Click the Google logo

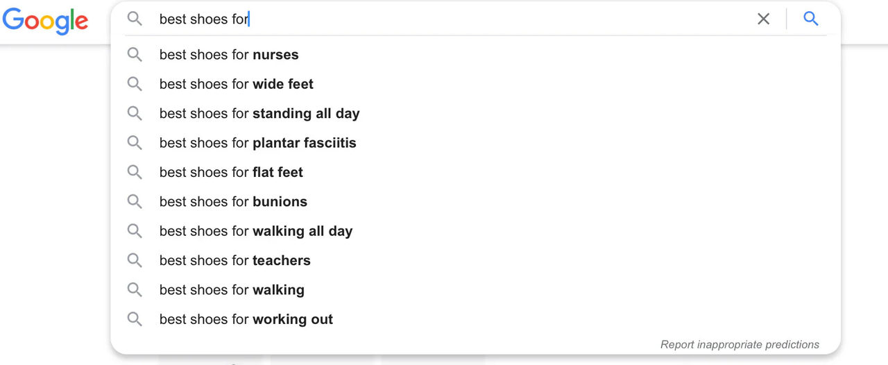pos(46,21)
